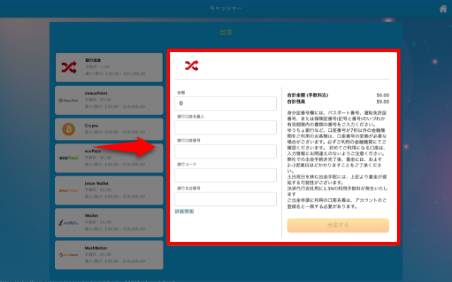Focus the 金額 amount field
This screenshot has width=452, height=282.
click(x=226, y=103)
